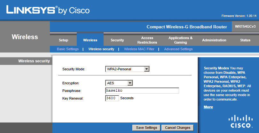Go to the Security tab
This screenshot has height=133, width=259.
(x=117, y=40)
